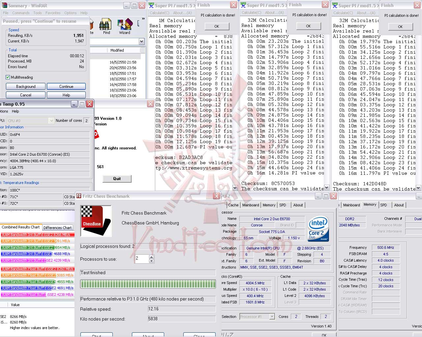The width and height of the screenshot is (422, 337).
Task: Open the Favorites menu in WinRAR
Action: pyautogui.click(x=53, y=13)
